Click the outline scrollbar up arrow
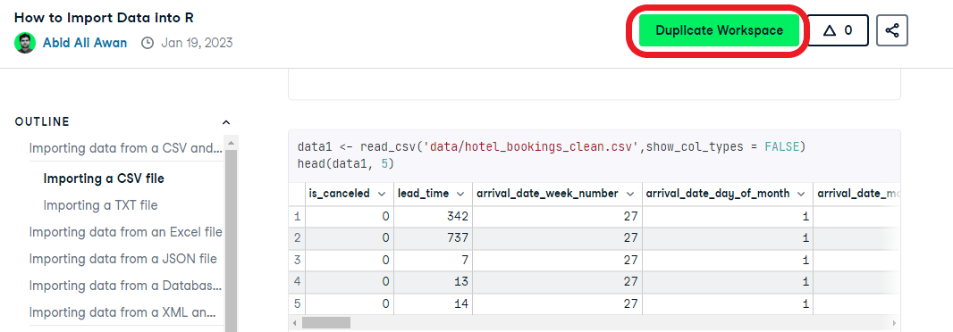This screenshot has width=953, height=332. pos(231,143)
